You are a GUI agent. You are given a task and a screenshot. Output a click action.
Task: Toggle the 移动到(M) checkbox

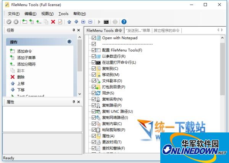pos(94,75)
